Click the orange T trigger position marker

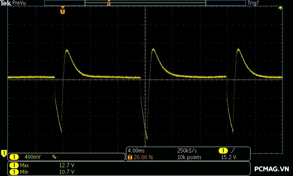point(63,11)
